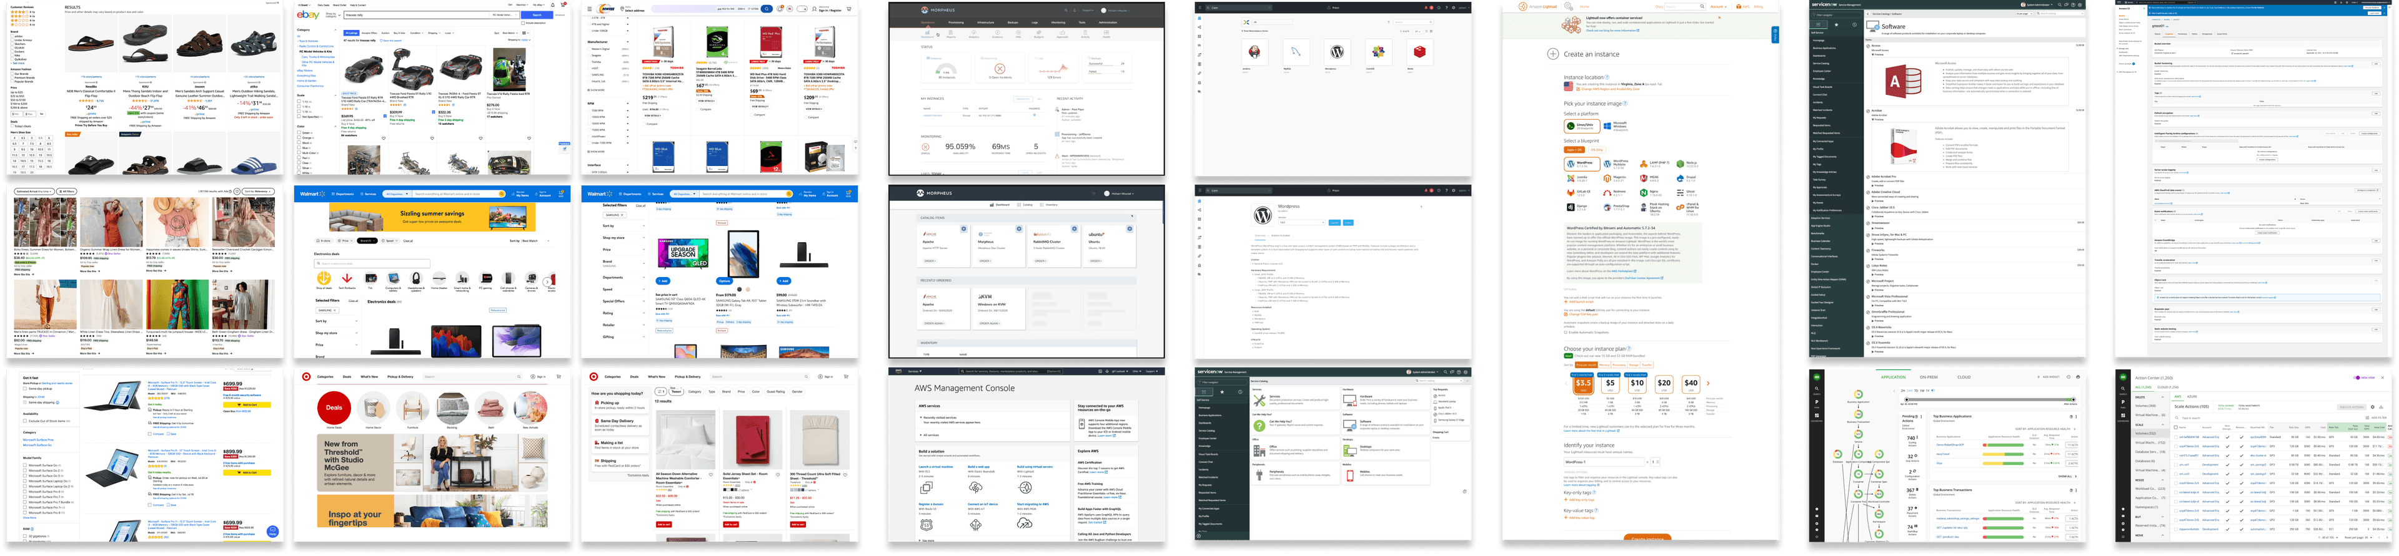Click the eBay logo in the eBay window

pos(308,15)
